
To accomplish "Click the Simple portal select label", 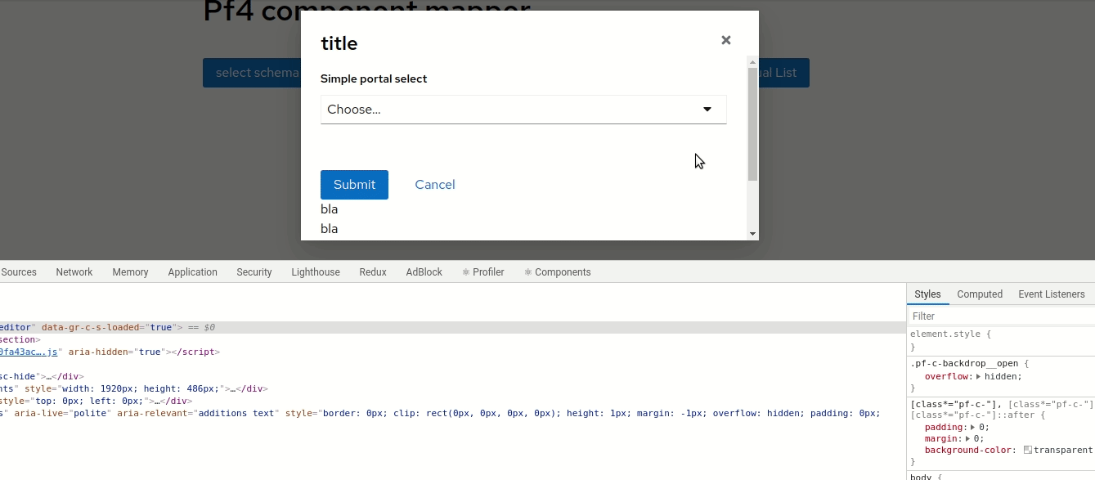I will coord(374,79).
